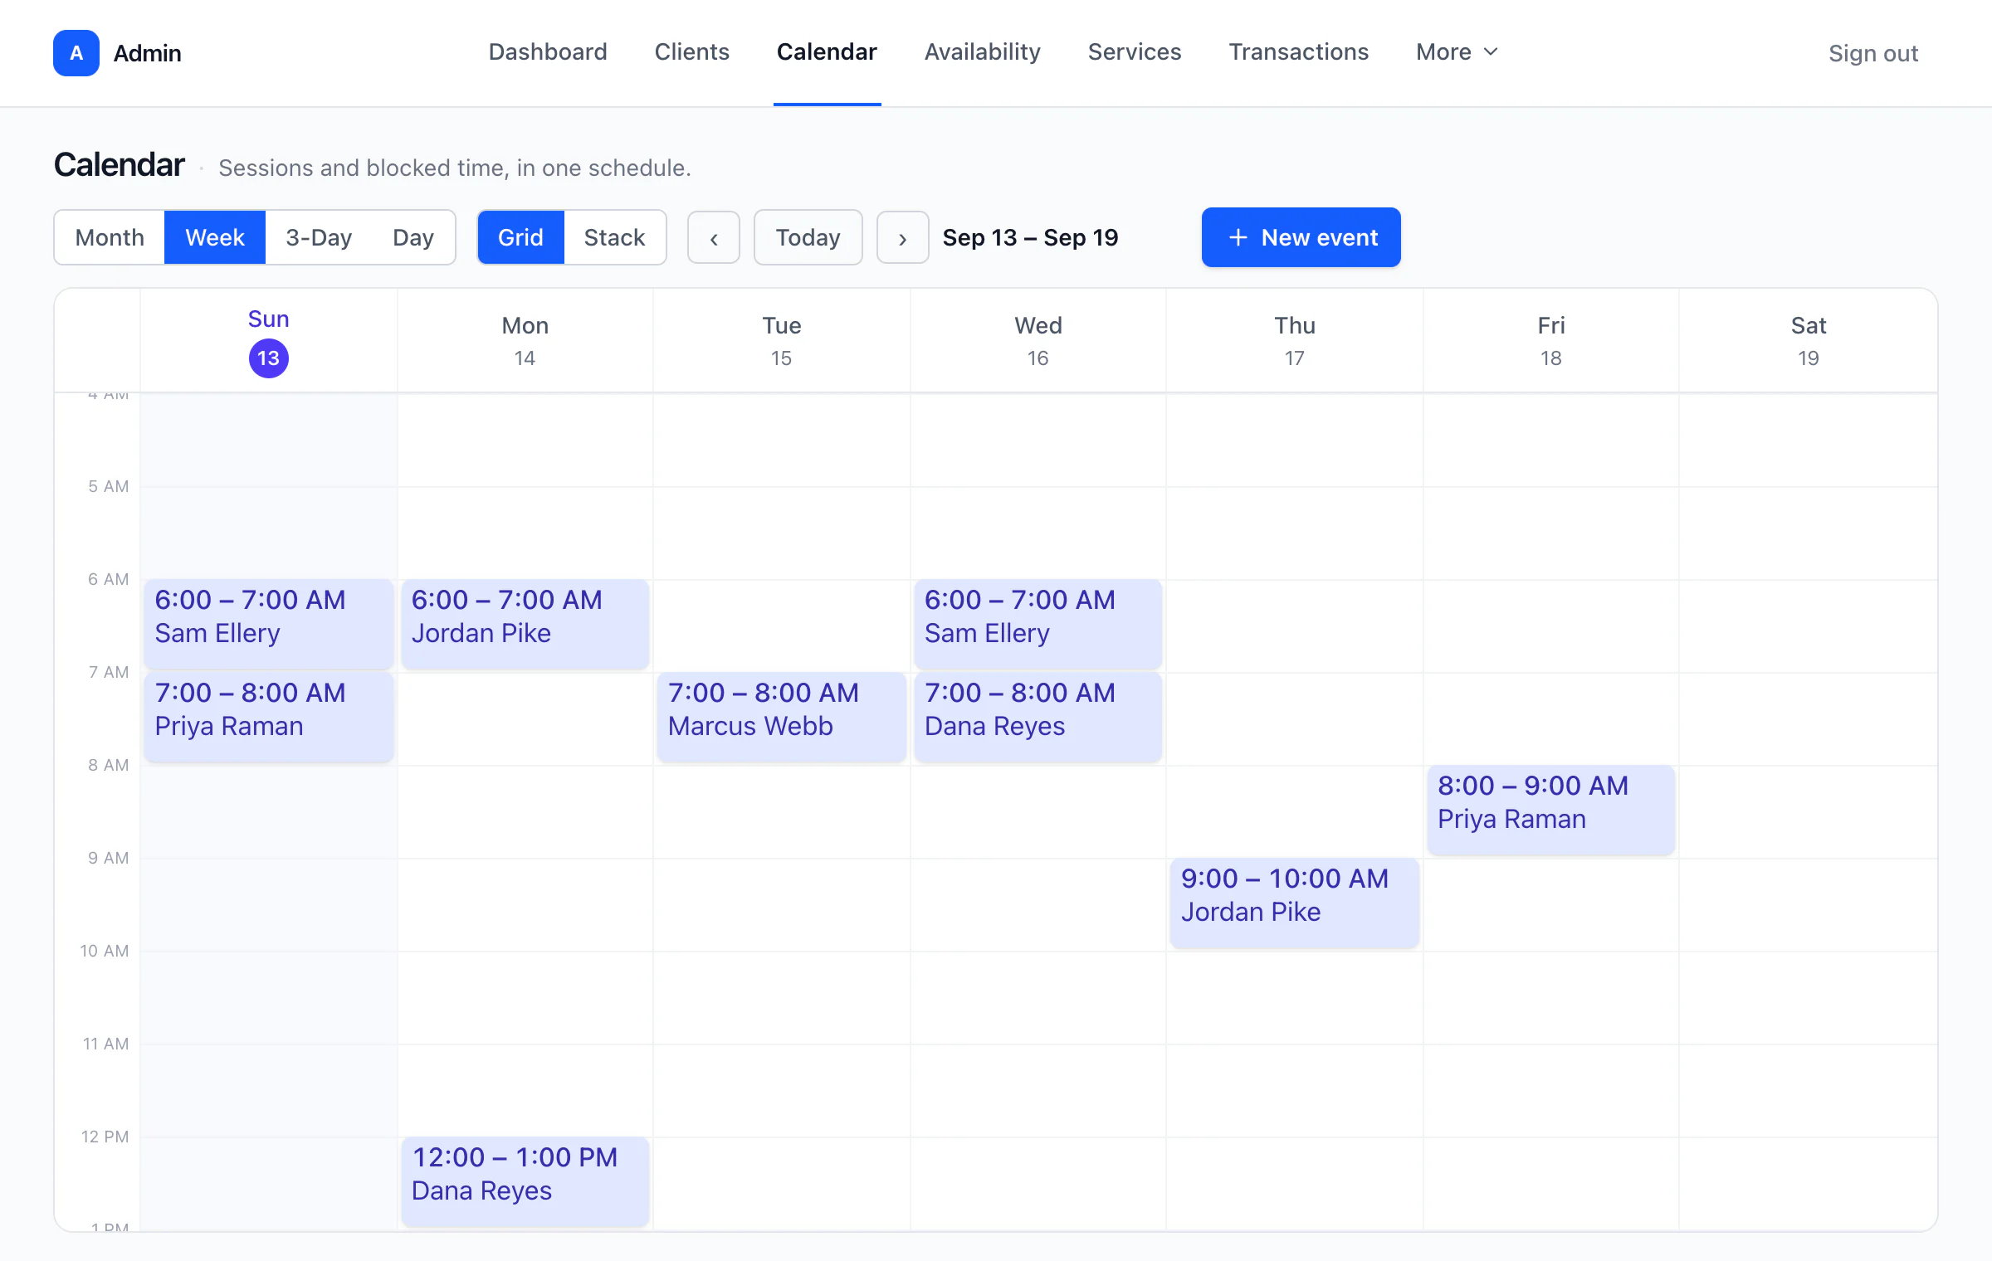Select Fri 18 day header
The width and height of the screenshot is (1992, 1261).
(1551, 341)
